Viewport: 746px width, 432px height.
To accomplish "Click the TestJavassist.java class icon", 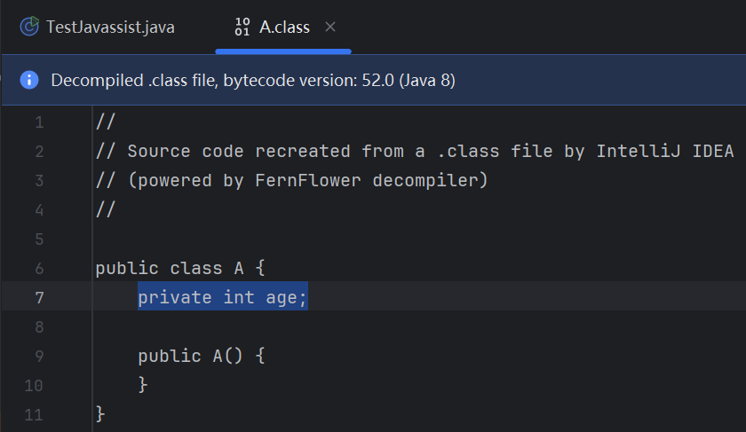I will 29,27.
